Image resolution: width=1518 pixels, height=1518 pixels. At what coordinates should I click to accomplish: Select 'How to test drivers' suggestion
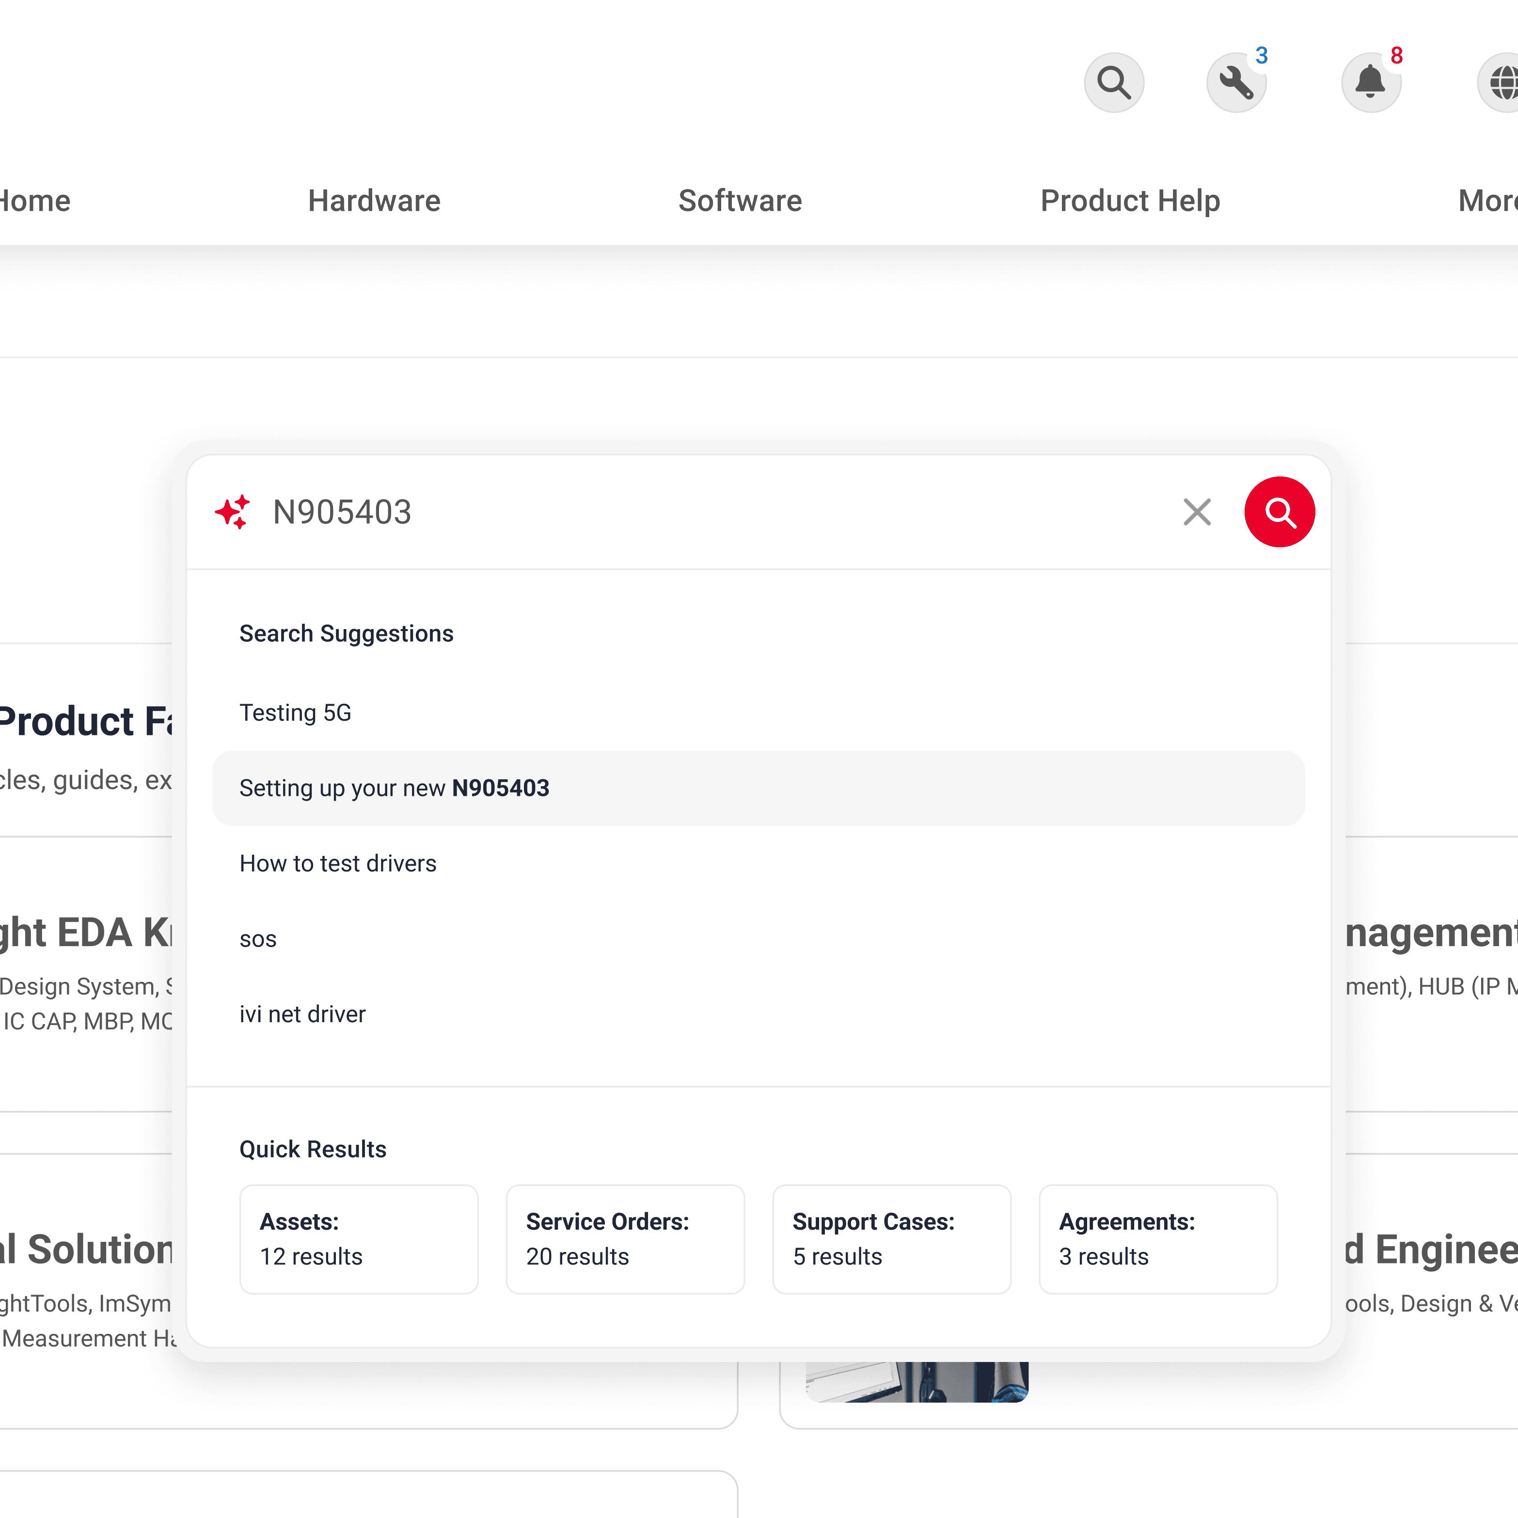pyautogui.click(x=338, y=864)
